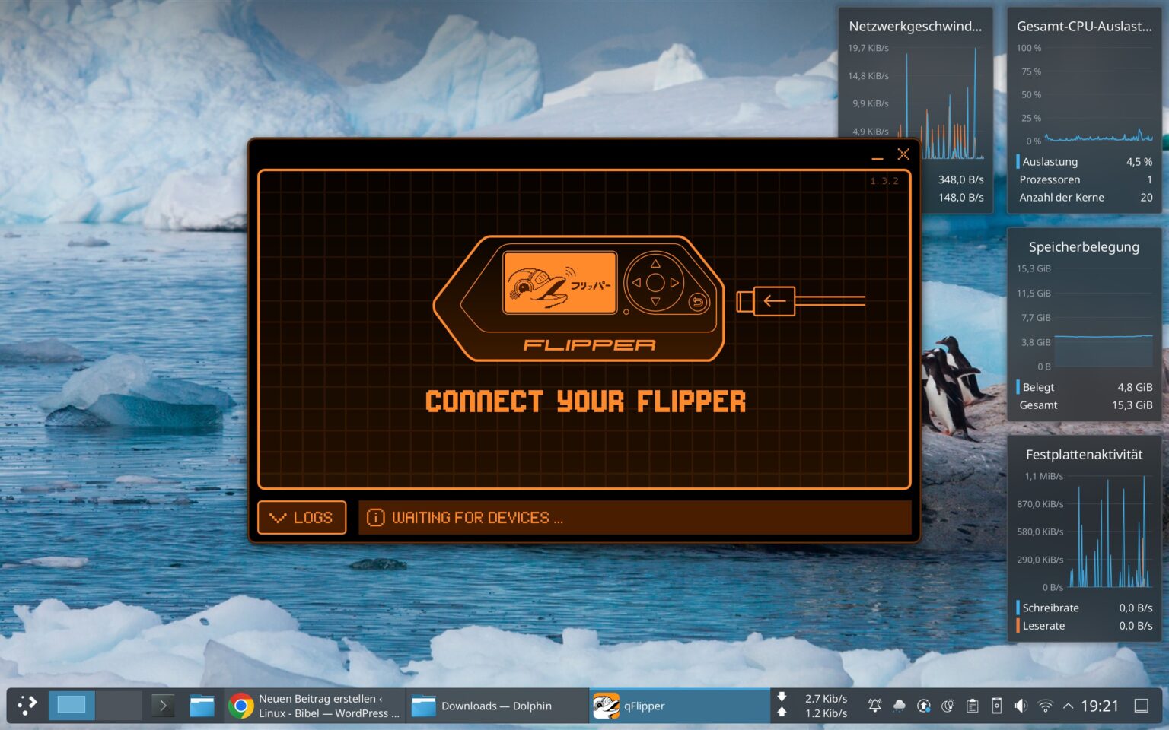Launch the terminal icon from the taskbar
This screenshot has height=730, width=1169.
[163, 706]
